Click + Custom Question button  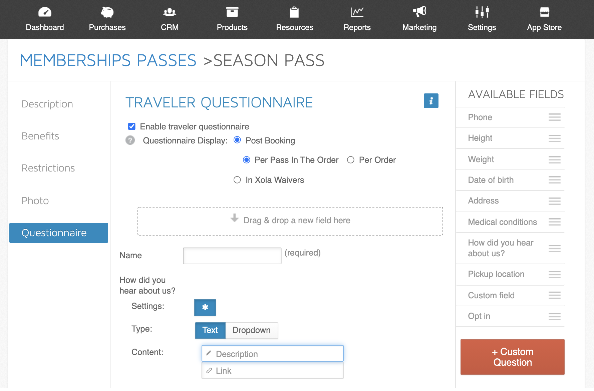click(x=512, y=357)
